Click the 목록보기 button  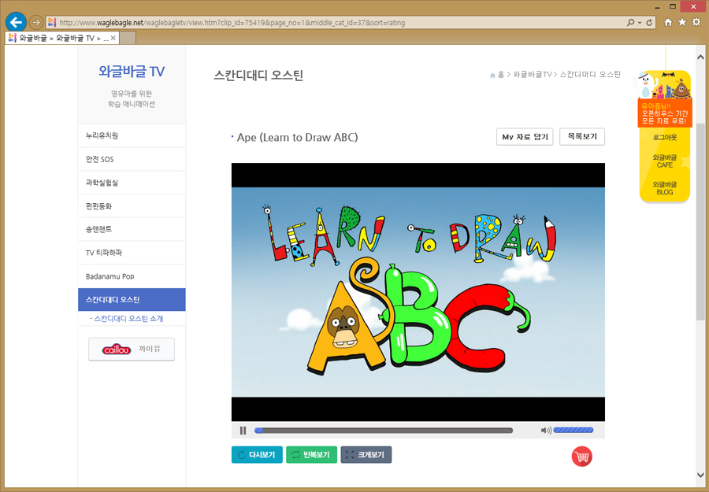pyautogui.click(x=582, y=136)
